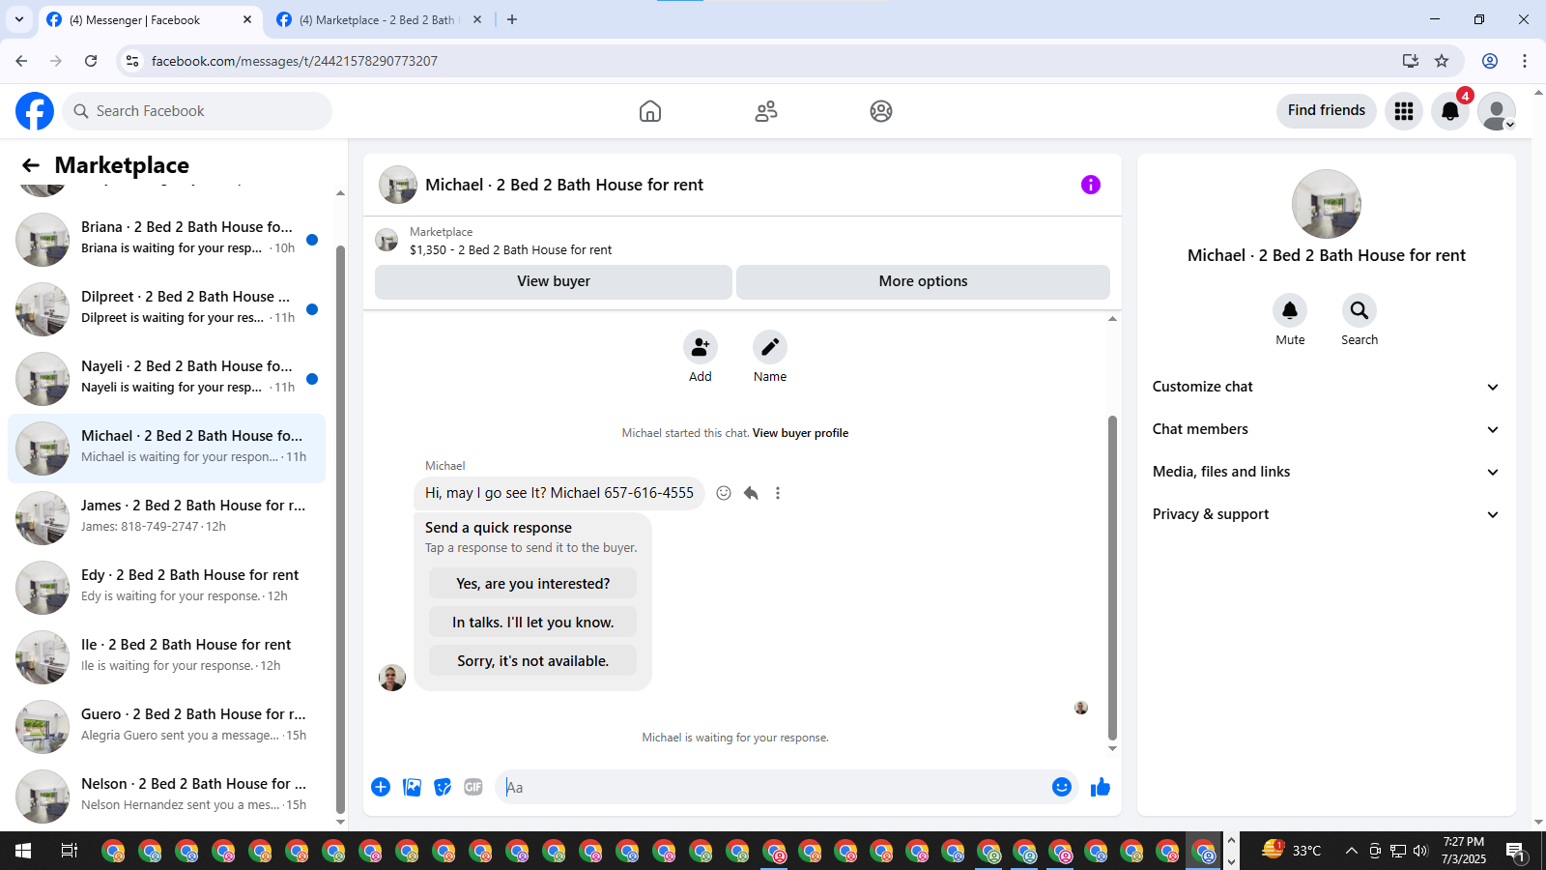Open conversation information purple icon
Viewport: 1546px width, 870px height.
1091,185
